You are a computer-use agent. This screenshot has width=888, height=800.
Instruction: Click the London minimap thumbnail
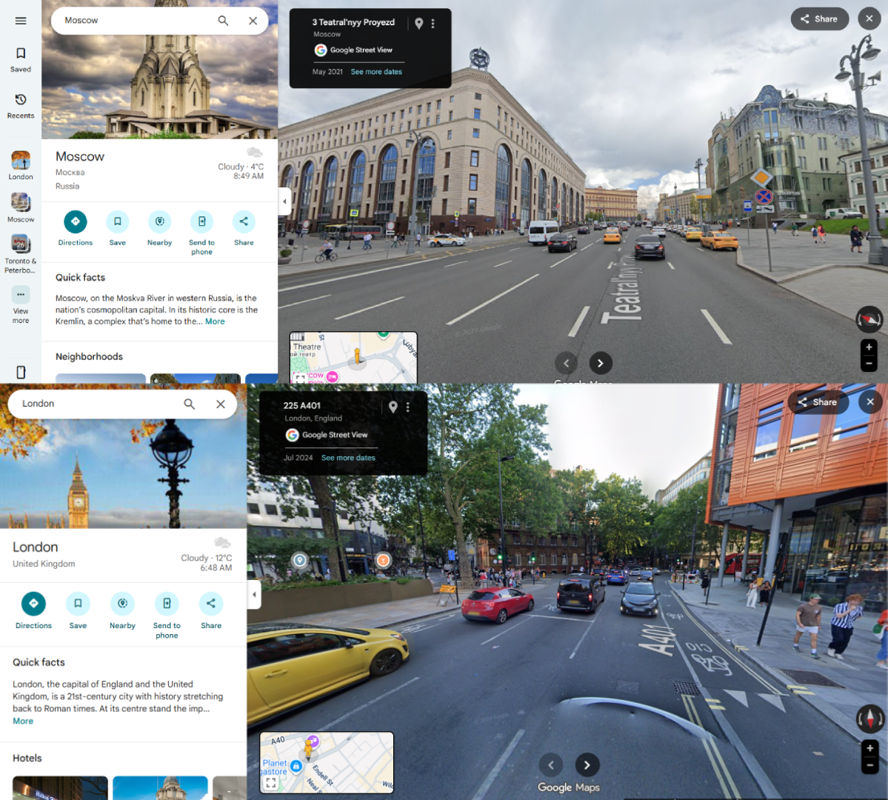(327, 763)
